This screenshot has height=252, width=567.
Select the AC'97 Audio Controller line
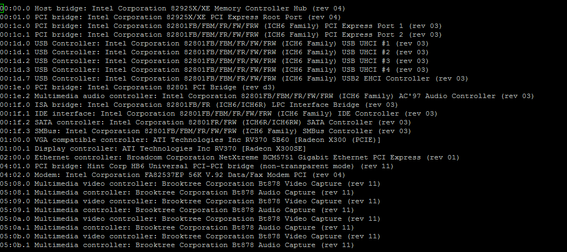pyautogui.click(x=267, y=96)
